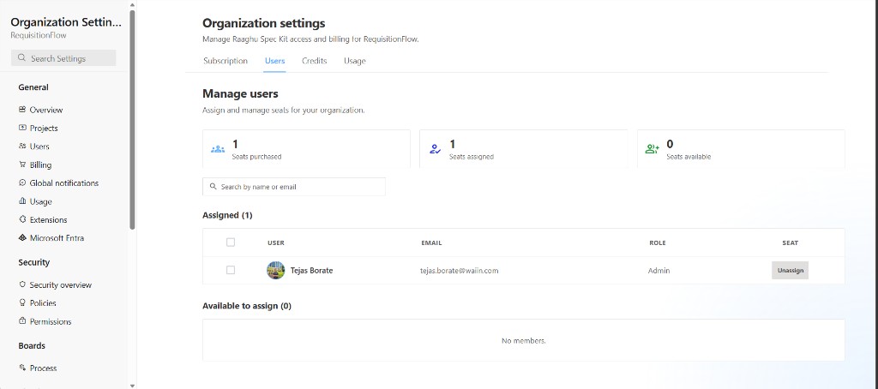Screen dimensions: 878x389
Task: Click the Assigned (1) heading
Action: click(227, 215)
